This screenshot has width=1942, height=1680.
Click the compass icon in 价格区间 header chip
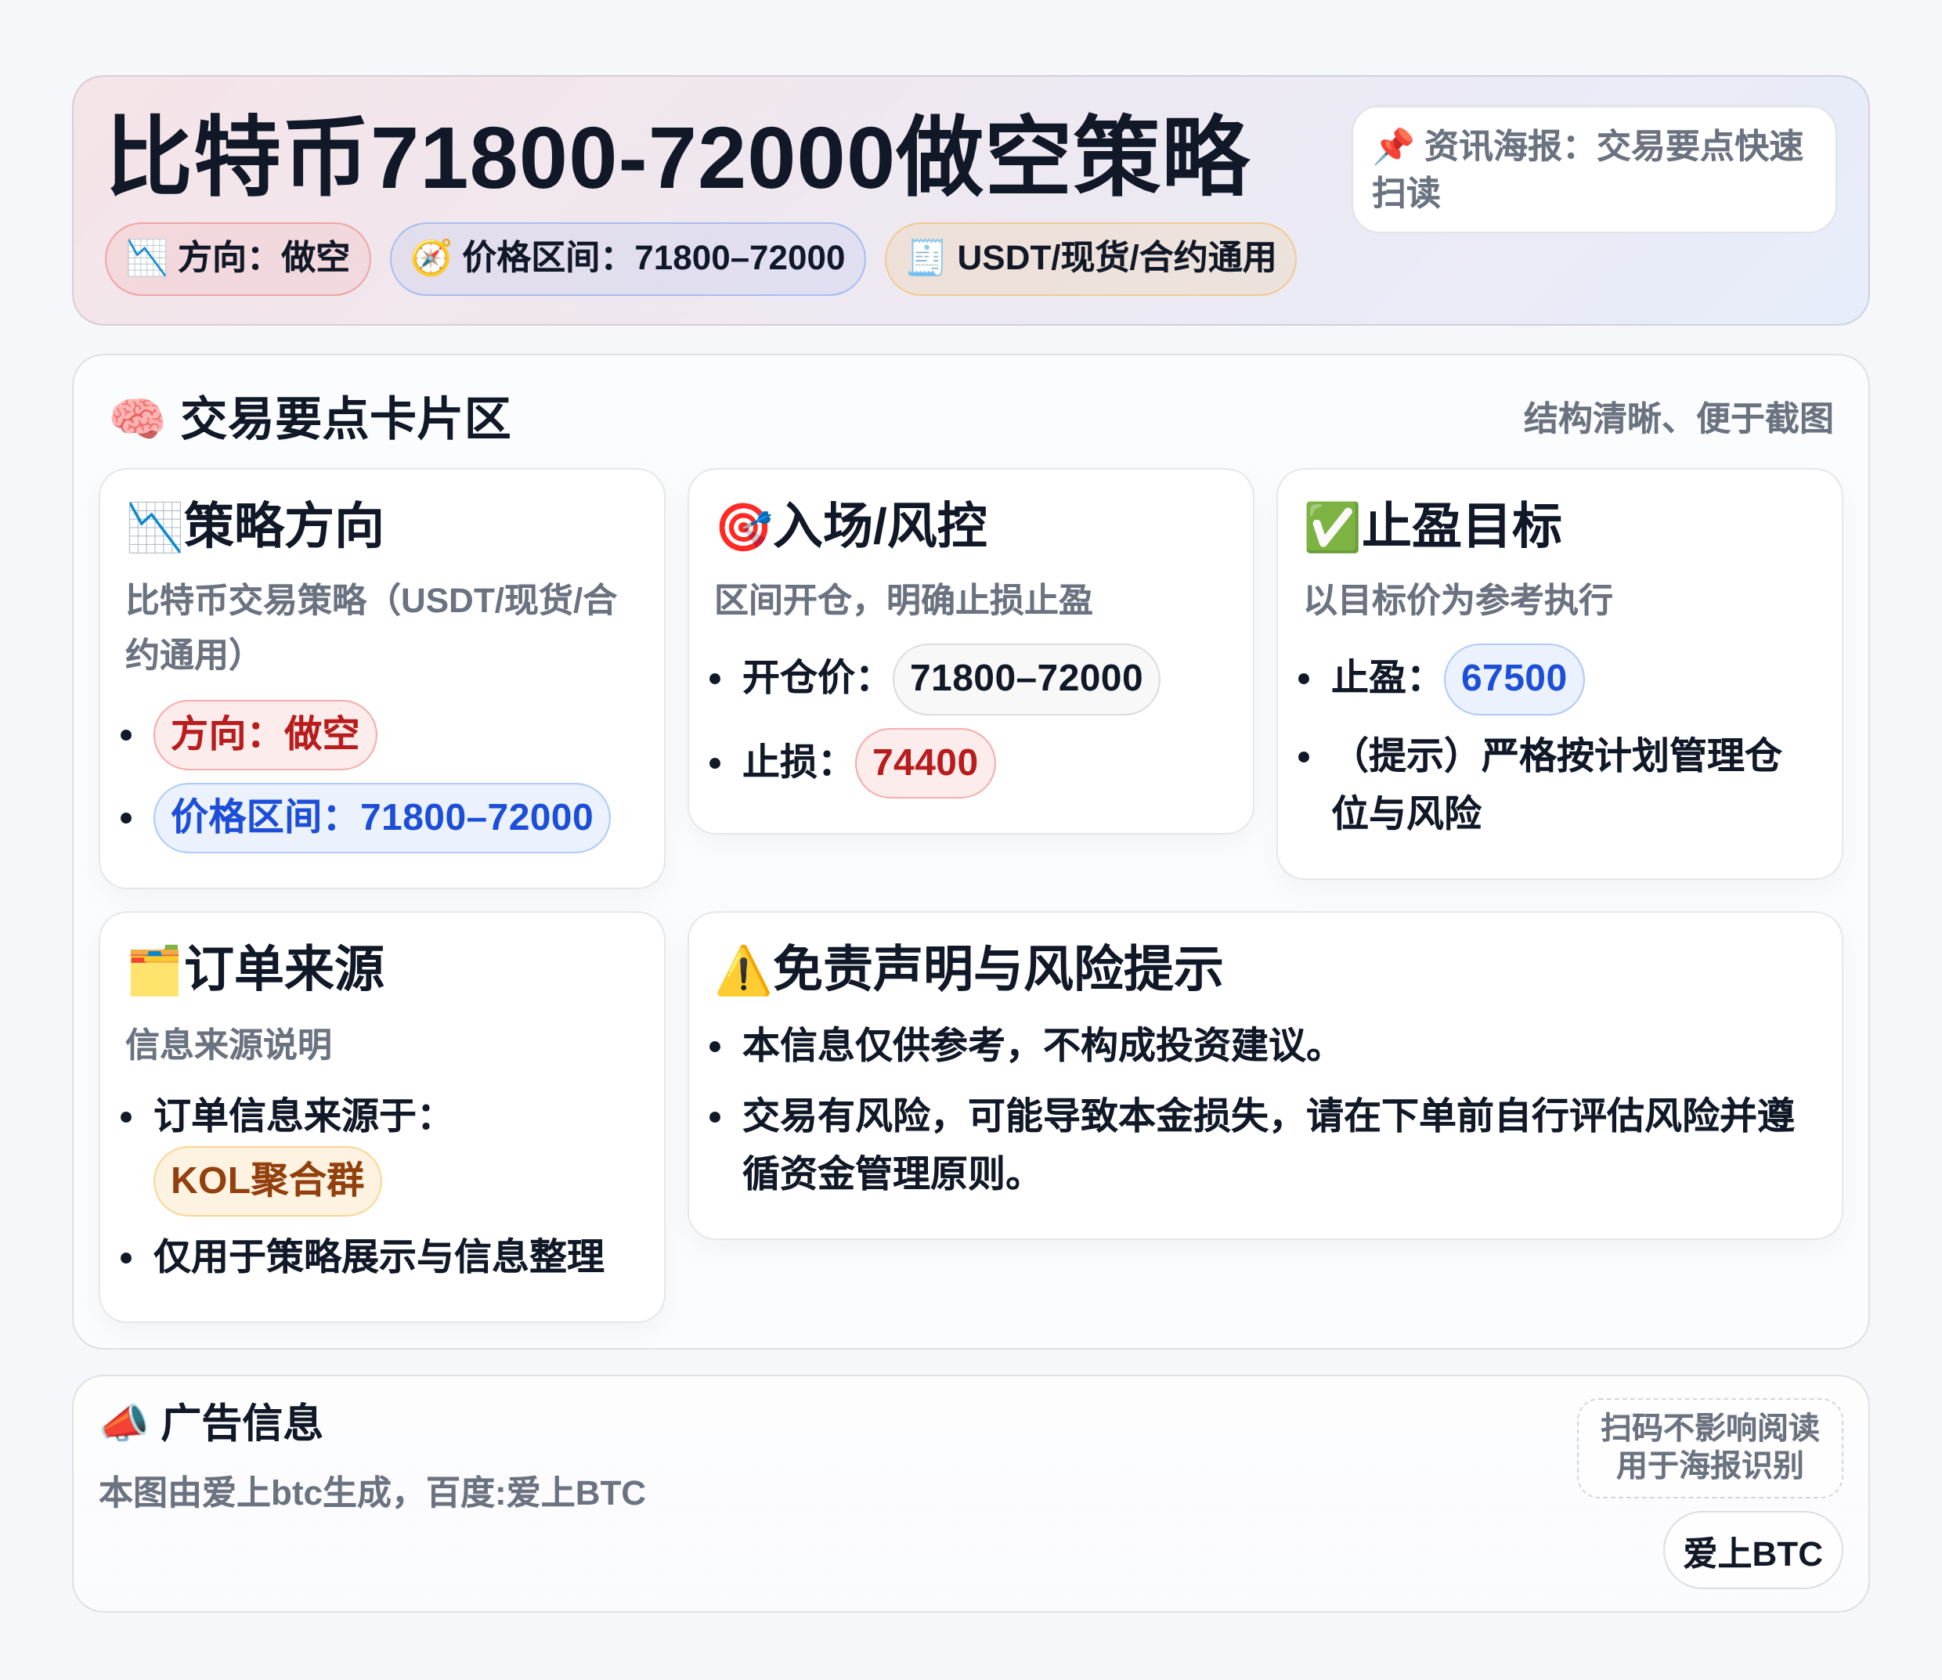[x=431, y=258]
